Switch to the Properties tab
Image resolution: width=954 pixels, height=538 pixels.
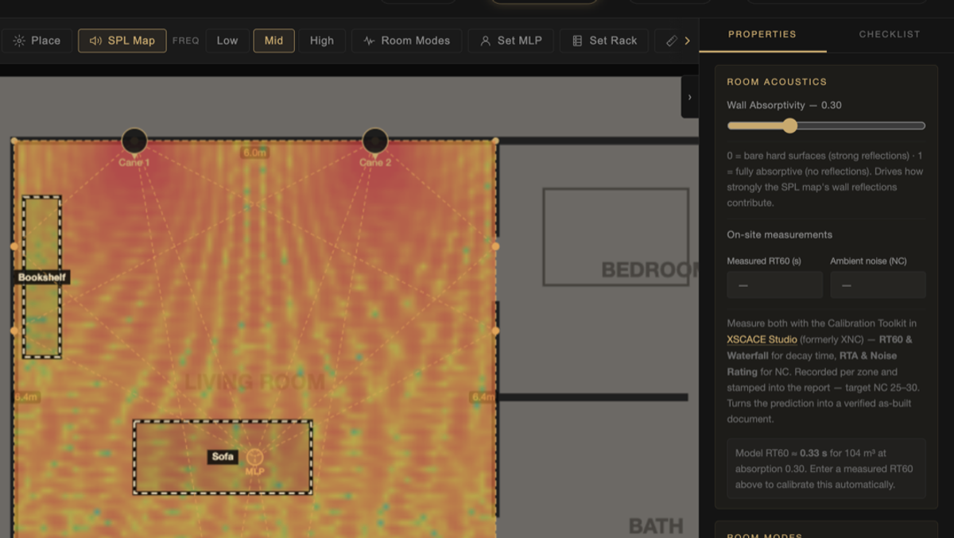tap(762, 34)
